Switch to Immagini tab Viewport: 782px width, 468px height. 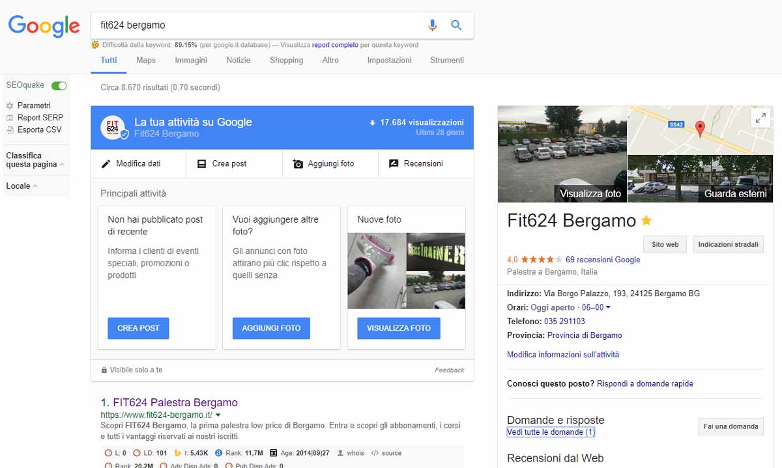point(191,60)
